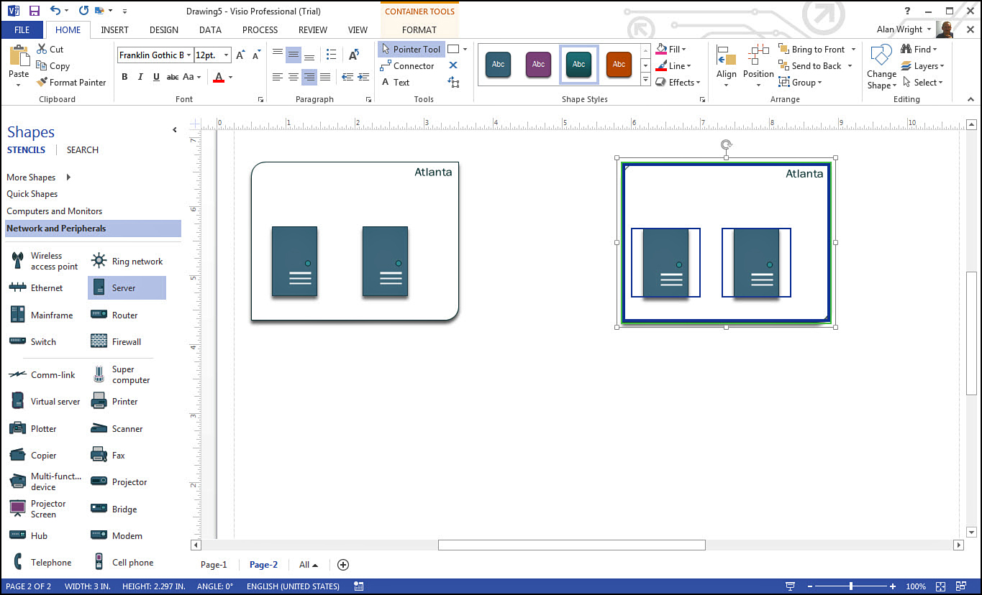Screen dimensions: 982x595
Task: Open Quick Shapes stencil
Action: click(32, 194)
